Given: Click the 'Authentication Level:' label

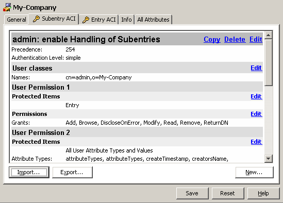Looking at the screenshot, I should coord(38,58).
